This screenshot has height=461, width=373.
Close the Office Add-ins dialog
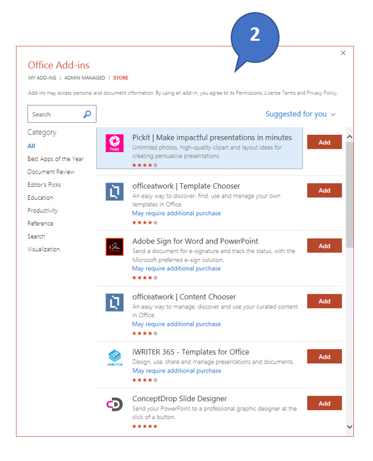click(343, 53)
